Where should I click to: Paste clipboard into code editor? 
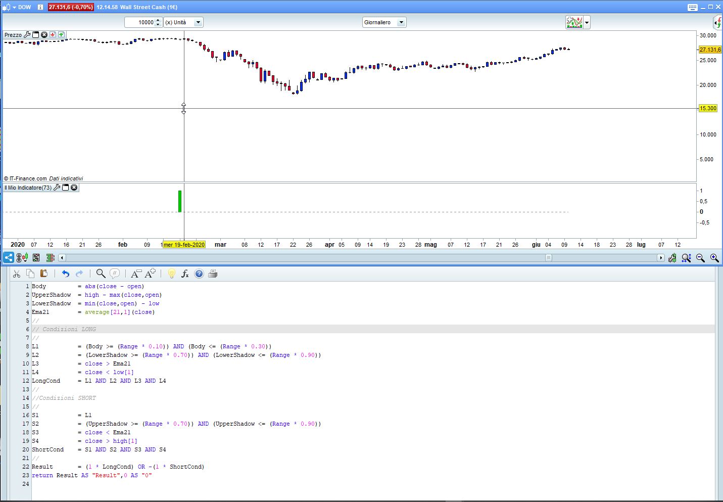click(44, 273)
